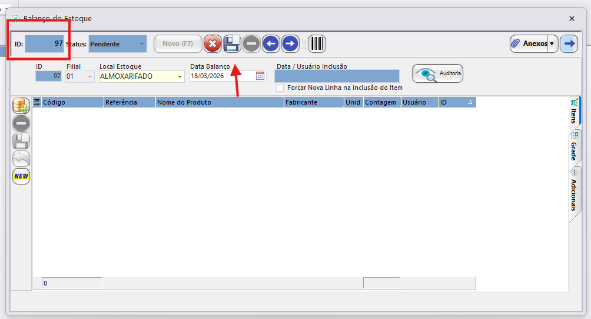Screen dimensions: 591x319
Task: Click the Auditoria button
Action: [x=437, y=74]
